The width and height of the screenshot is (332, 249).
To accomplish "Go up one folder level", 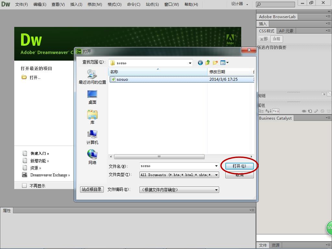I will pos(208,63).
